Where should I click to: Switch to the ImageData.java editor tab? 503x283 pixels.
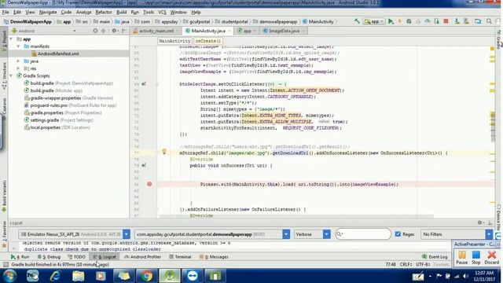click(284, 31)
